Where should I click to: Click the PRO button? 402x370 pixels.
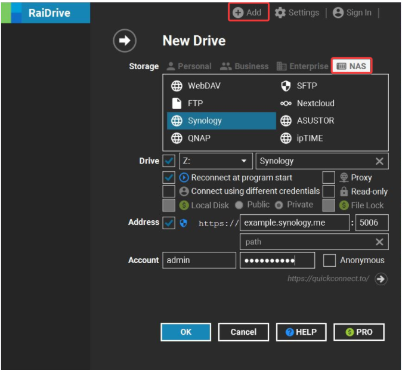click(x=359, y=332)
